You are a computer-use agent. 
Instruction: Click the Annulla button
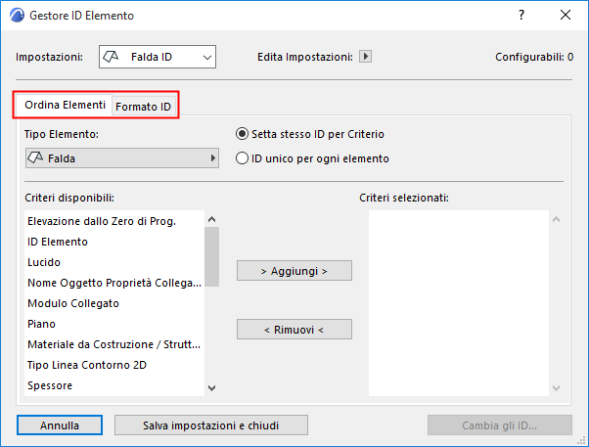(x=60, y=425)
